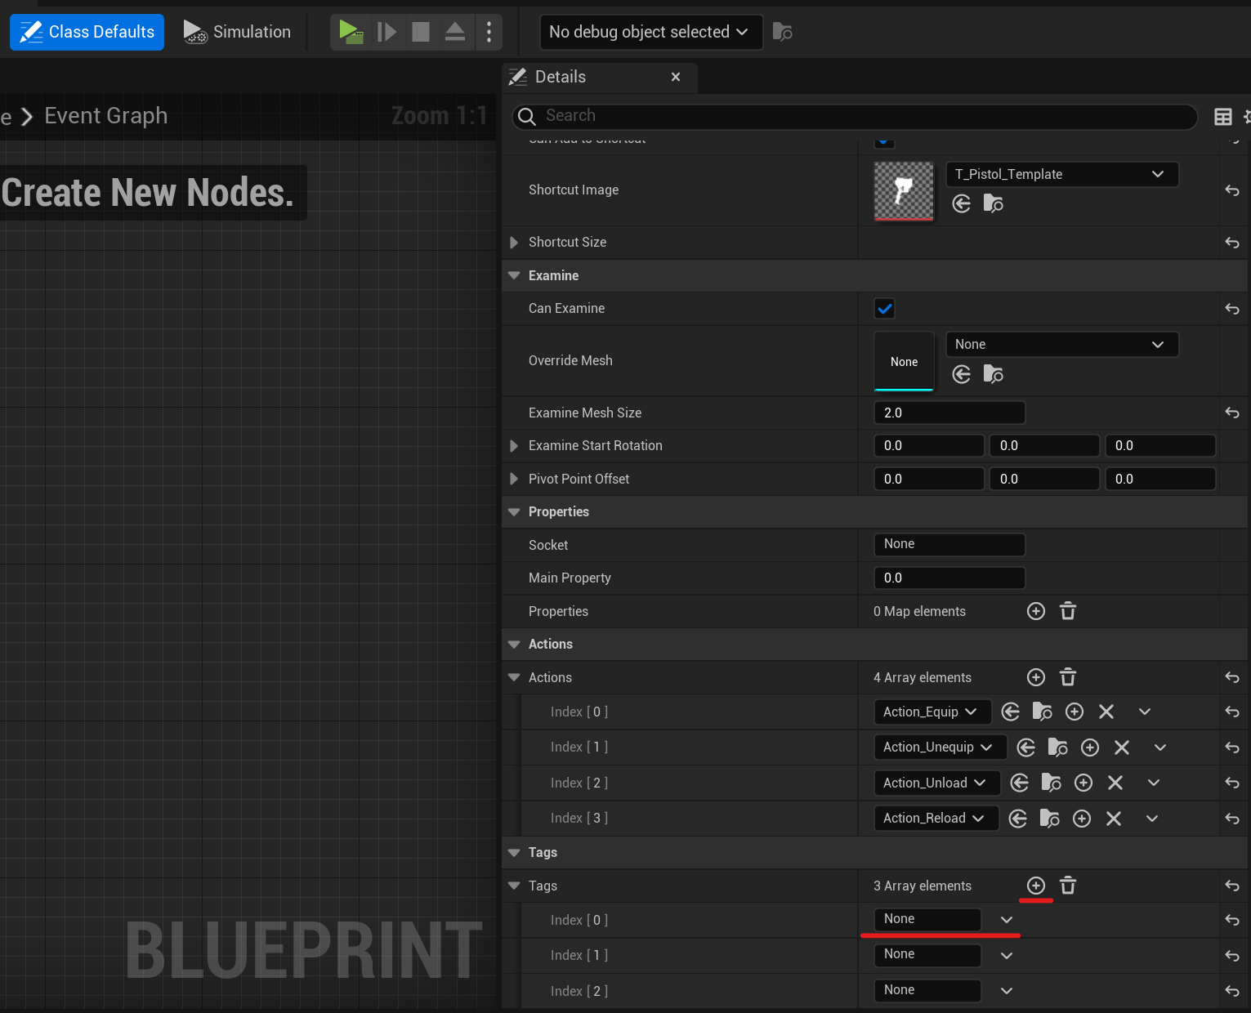The height and width of the screenshot is (1013, 1251).
Task: Create new blueprint for Action_Unload row
Action: pyautogui.click(x=1083, y=783)
